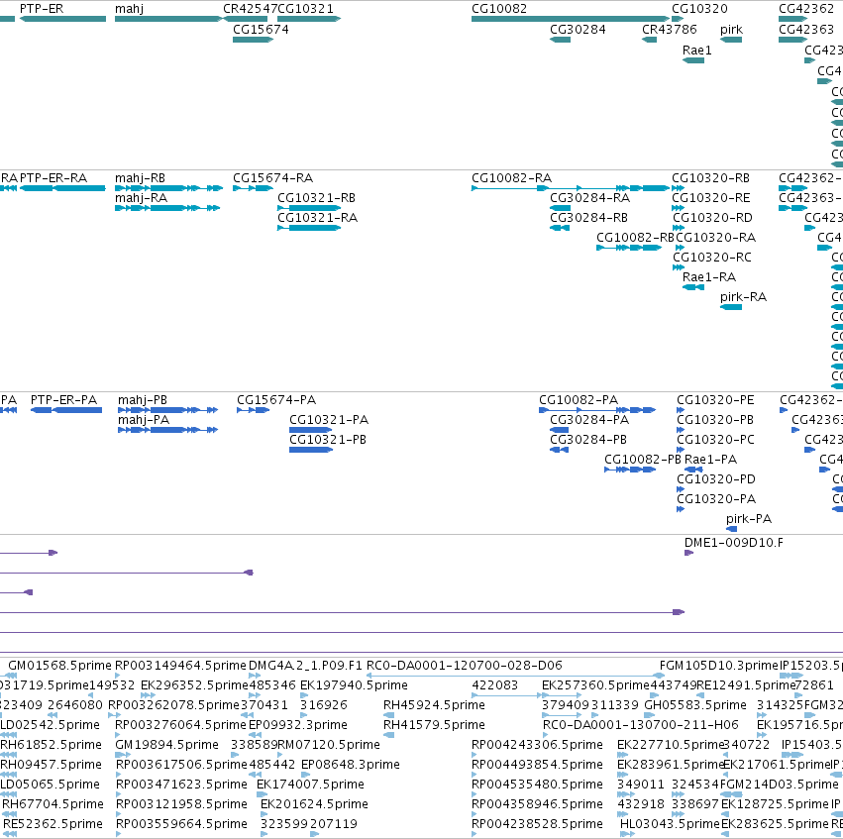The width and height of the screenshot is (843, 839).
Task: Select the RC0-DA0001-130700-211-H06 EST label
Action: point(641,725)
